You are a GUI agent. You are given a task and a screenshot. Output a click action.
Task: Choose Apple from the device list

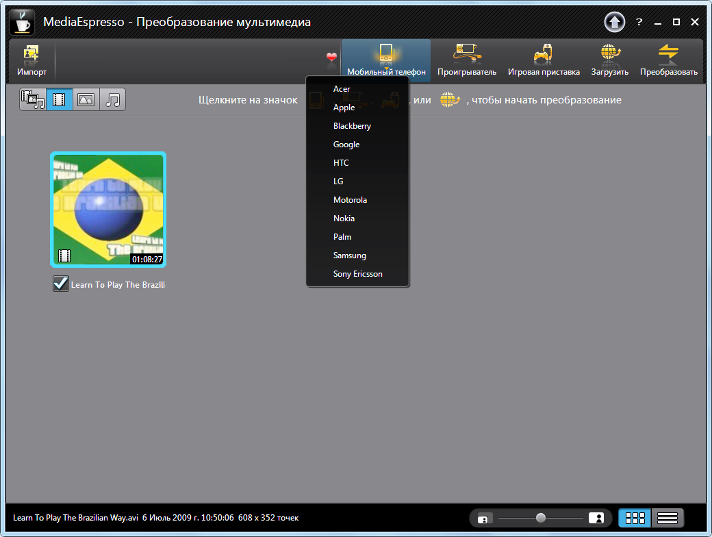pyautogui.click(x=344, y=108)
